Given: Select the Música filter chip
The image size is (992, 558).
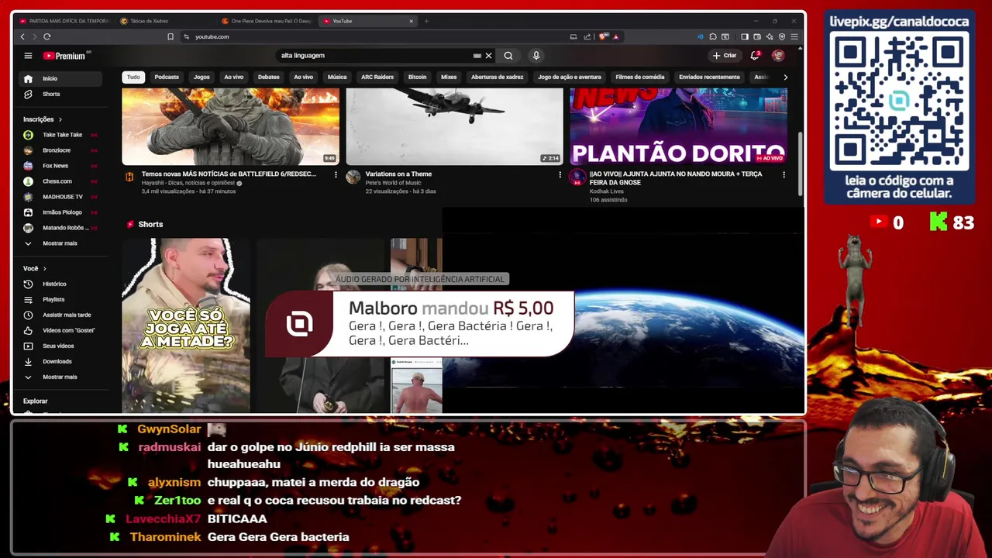Looking at the screenshot, I should [337, 77].
